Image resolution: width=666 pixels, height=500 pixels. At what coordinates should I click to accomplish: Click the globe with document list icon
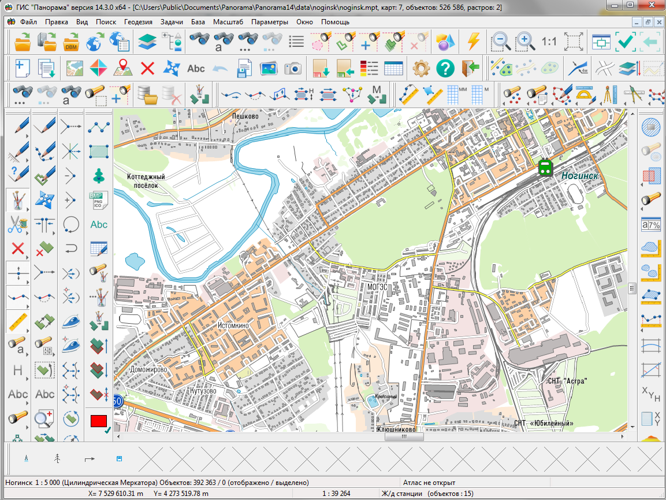(x=120, y=42)
